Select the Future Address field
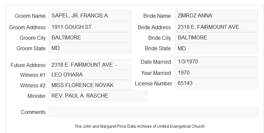 pos(90,65)
